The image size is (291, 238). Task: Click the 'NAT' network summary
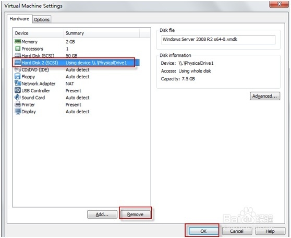(x=70, y=84)
